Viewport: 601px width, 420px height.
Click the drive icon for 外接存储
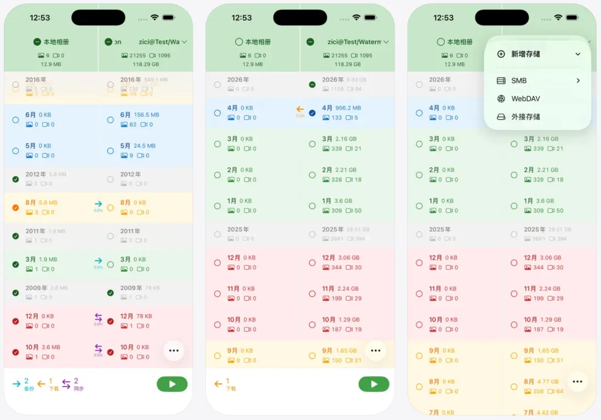click(x=501, y=117)
